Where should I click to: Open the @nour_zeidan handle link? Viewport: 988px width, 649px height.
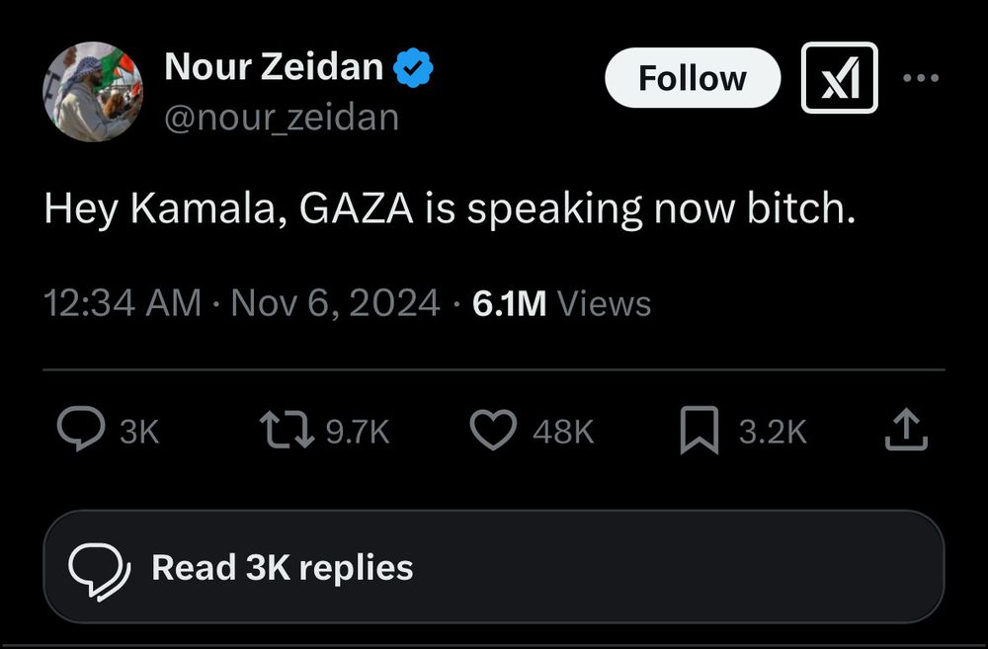click(282, 118)
